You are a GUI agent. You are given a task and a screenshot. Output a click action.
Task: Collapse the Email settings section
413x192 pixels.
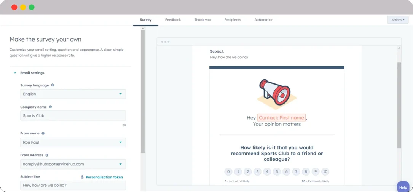click(x=15, y=73)
